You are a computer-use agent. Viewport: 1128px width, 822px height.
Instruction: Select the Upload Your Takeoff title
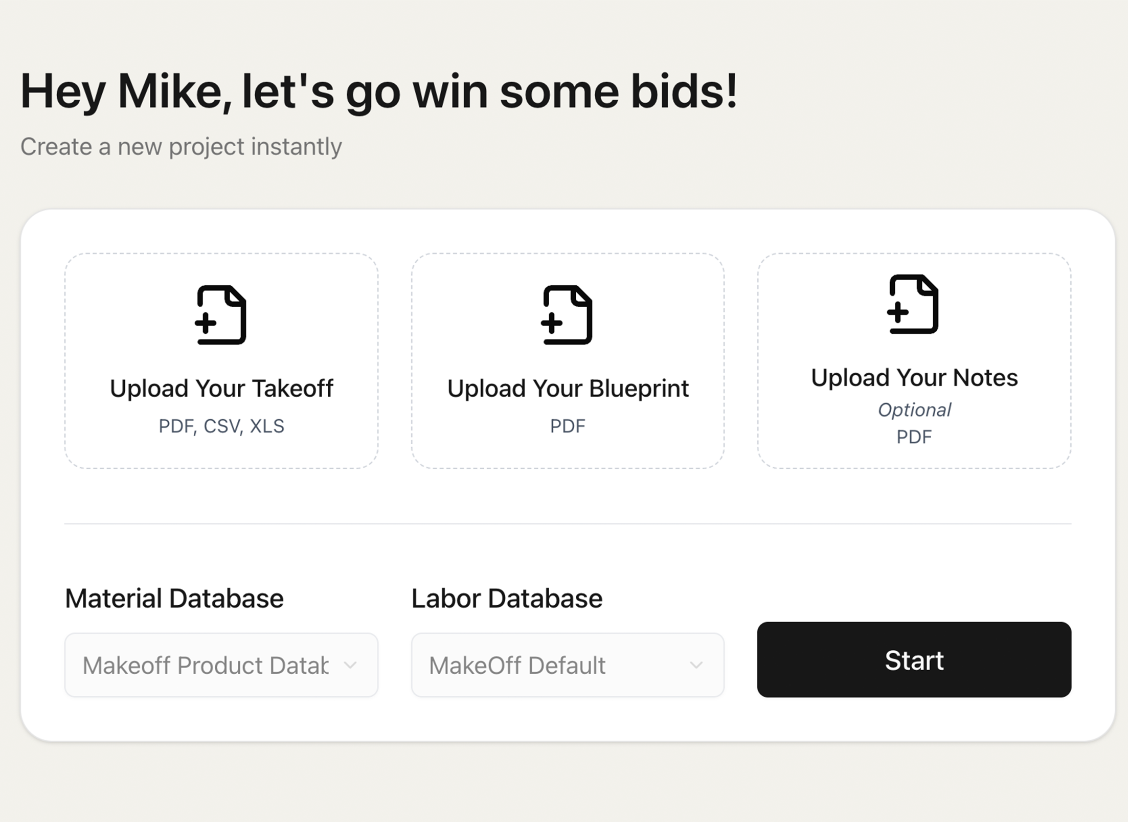point(221,388)
